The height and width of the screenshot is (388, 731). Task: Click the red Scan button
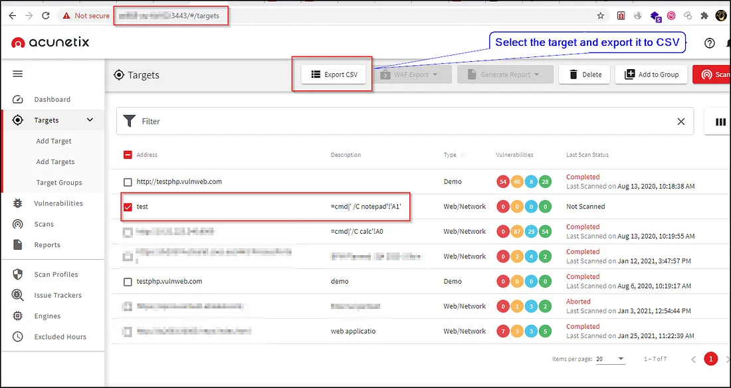(x=712, y=74)
